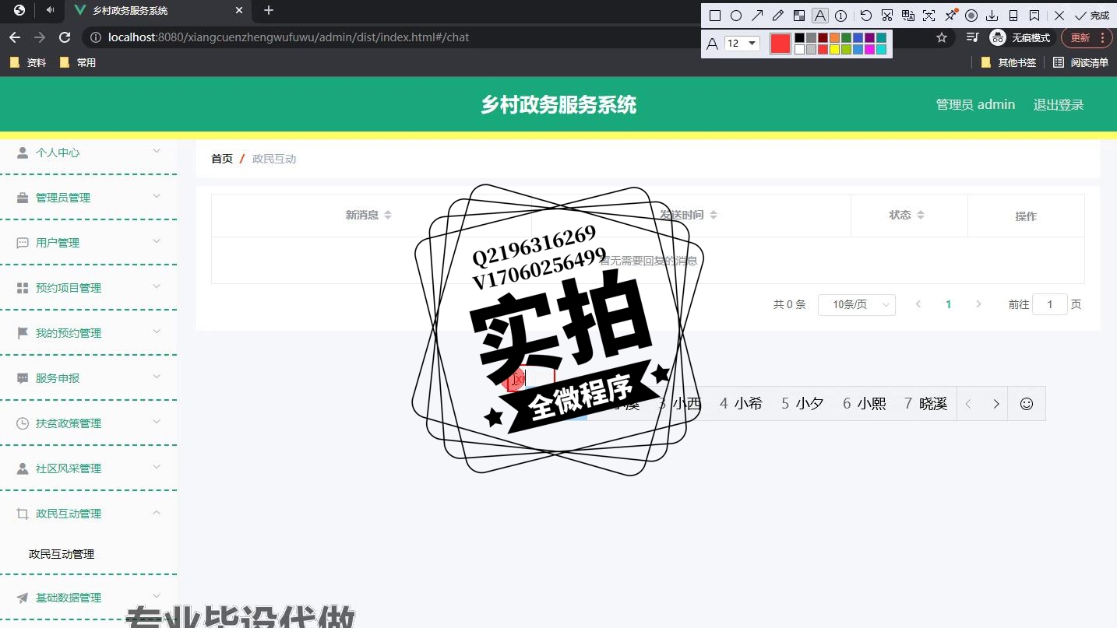The image size is (1117, 628).
Task: Click the bookmark collect icon in toolbar
Action: tap(1034, 16)
